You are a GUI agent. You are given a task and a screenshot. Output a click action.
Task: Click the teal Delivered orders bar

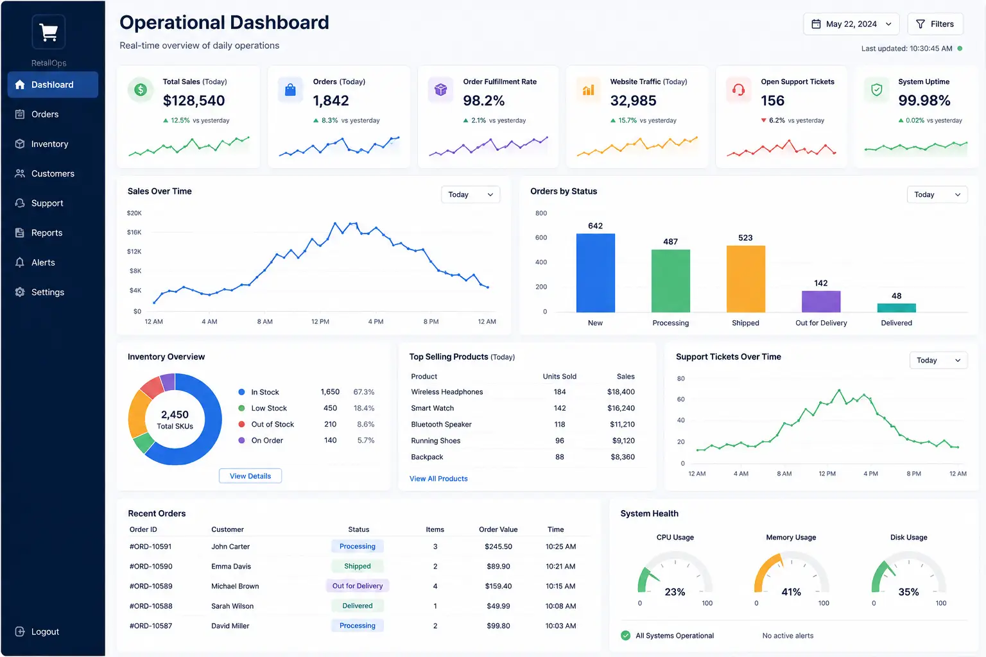897,308
